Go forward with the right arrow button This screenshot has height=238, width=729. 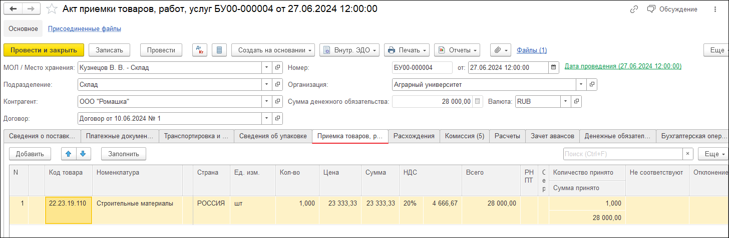[x=31, y=9]
